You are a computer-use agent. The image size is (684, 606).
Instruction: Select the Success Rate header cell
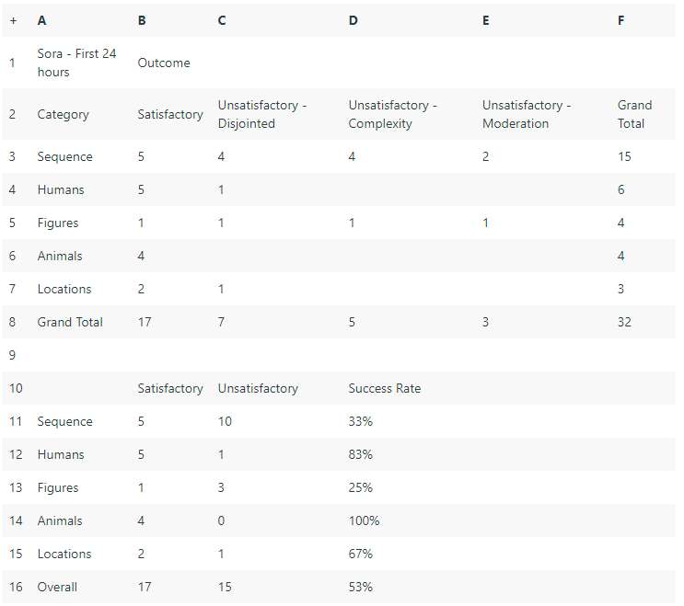pos(384,388)
